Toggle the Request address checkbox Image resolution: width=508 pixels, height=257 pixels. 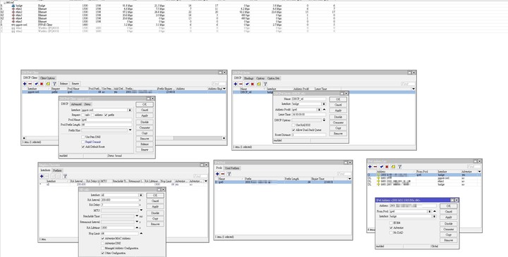click(92, 115)
